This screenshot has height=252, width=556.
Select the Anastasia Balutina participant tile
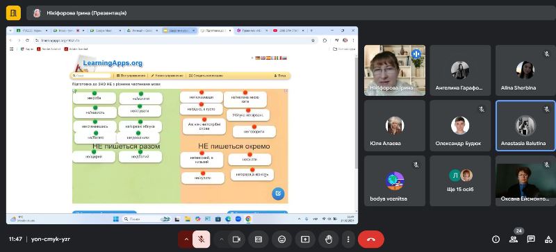(x=525, y=126)
